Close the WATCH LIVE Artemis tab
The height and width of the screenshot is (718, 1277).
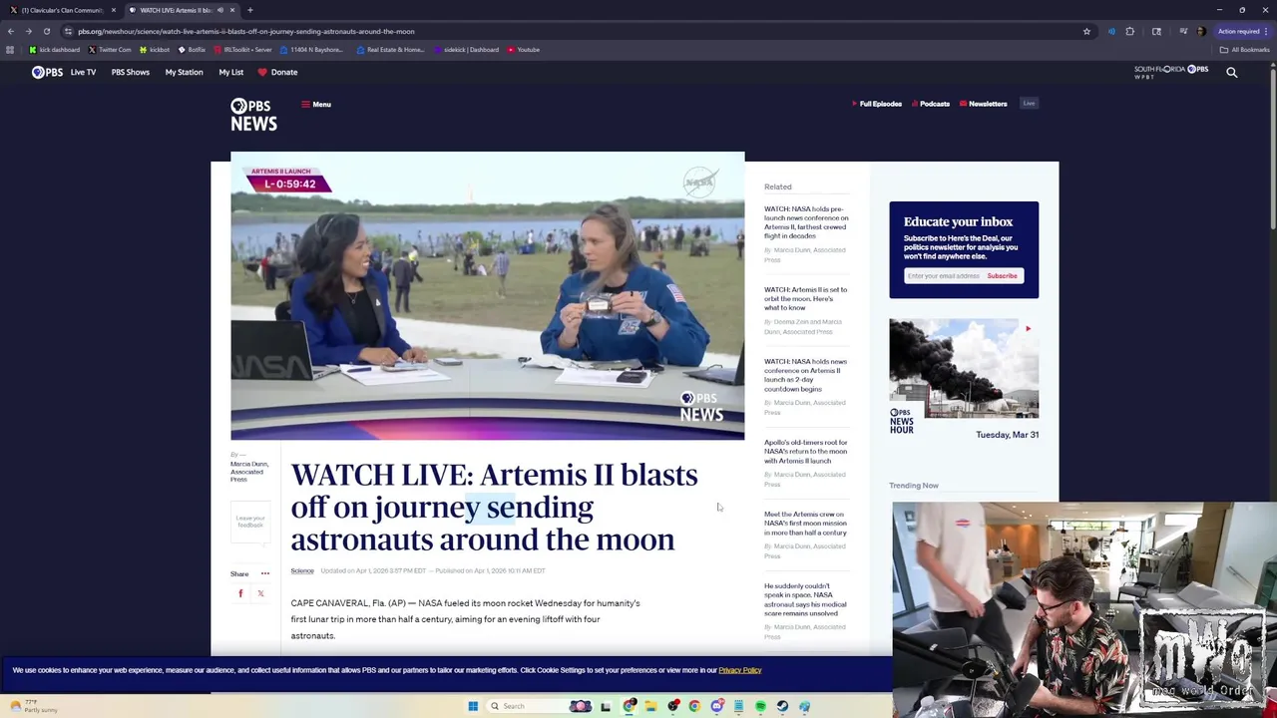[x=232, y=10]
